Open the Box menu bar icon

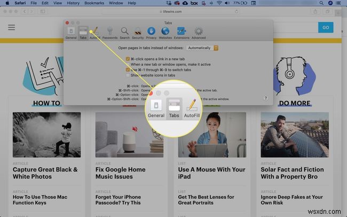[x=194, y=3]
